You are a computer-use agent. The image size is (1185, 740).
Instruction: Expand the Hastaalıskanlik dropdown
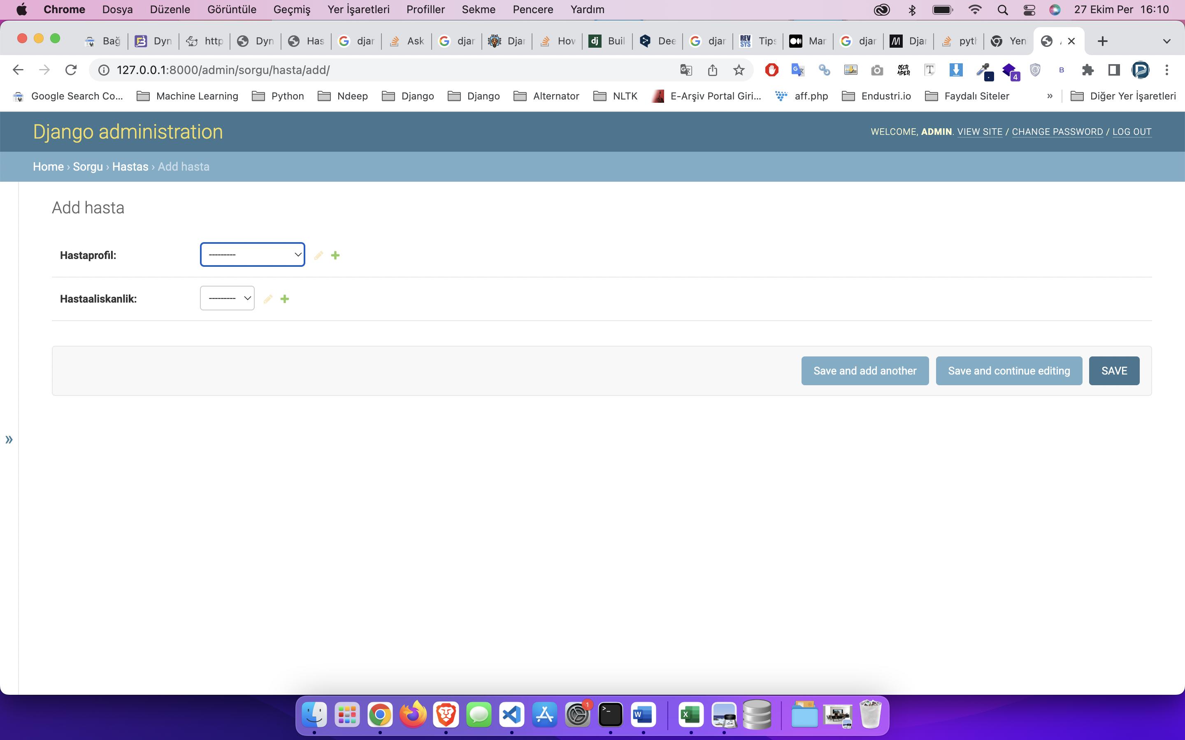228,298
